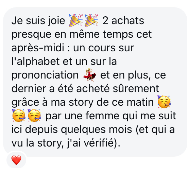This screenshot has width=189, height=171.
Task: Click 'par une femme qui me suit'
Action: click(111, 116)
